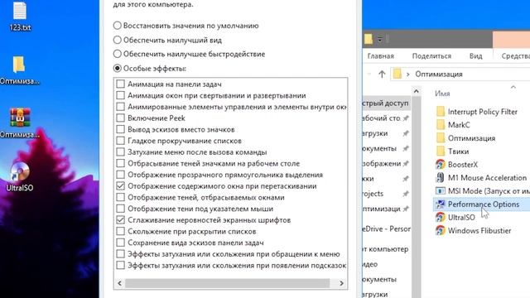Enable 'Анимация окон при свертывании и развертывании'
Image resolution: width=530 pixels, height=298 pixels.
point(120,95)
